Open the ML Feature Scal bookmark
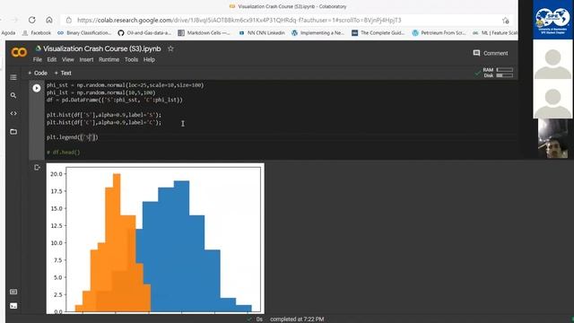The height and width of the screenshot is (323, 574). (495, 33)
